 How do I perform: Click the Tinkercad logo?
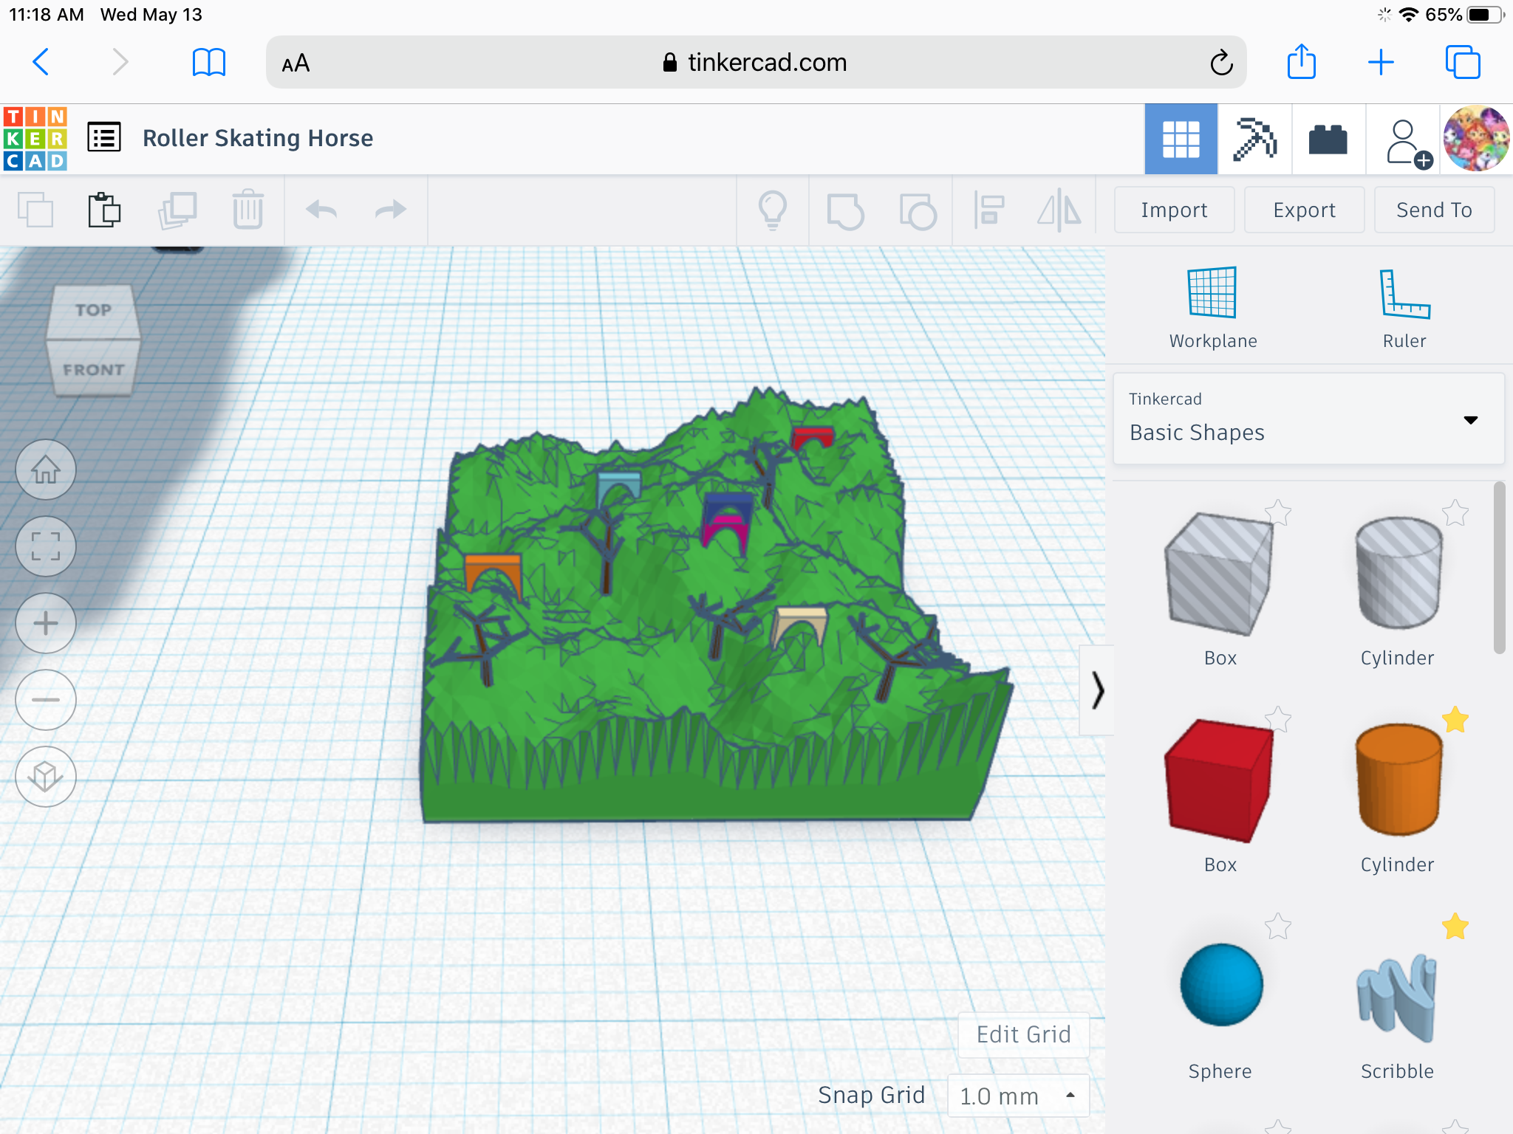pyautogui.click(x=35, y=139)
